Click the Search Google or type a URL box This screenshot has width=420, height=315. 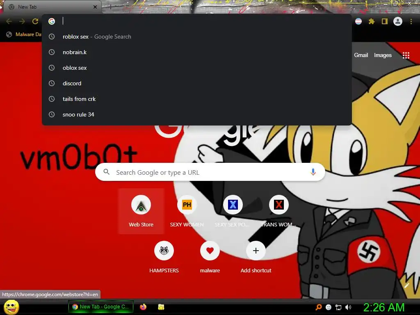(x=210, y=172)
